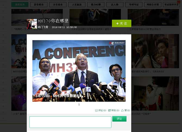The height and width of the screenshot is (132, 182).
Task: Click the post timestamp 2014-04-11 16:58:08
Action: 64,27
